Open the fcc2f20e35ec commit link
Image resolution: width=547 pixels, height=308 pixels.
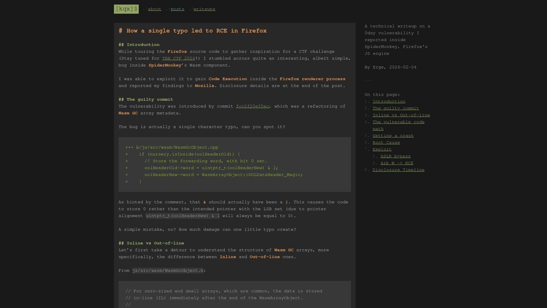tap(252, 106)
